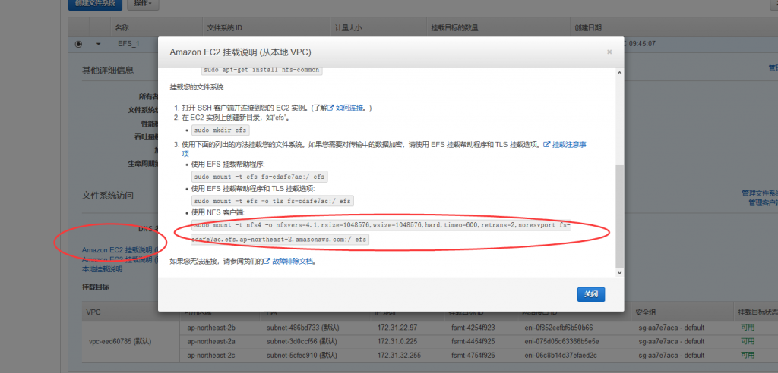
Task: Open the 如何连接 external link
Action: [349, 108]
